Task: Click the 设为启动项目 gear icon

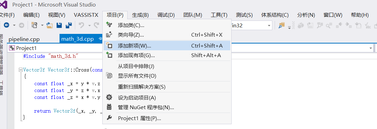Action: coord(109,98)
